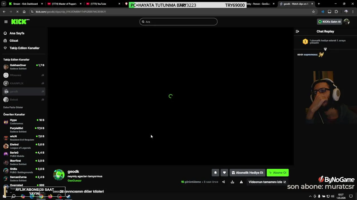Click the KICK logo
Viewport: 357px width, 200px height.
[20, 22]
